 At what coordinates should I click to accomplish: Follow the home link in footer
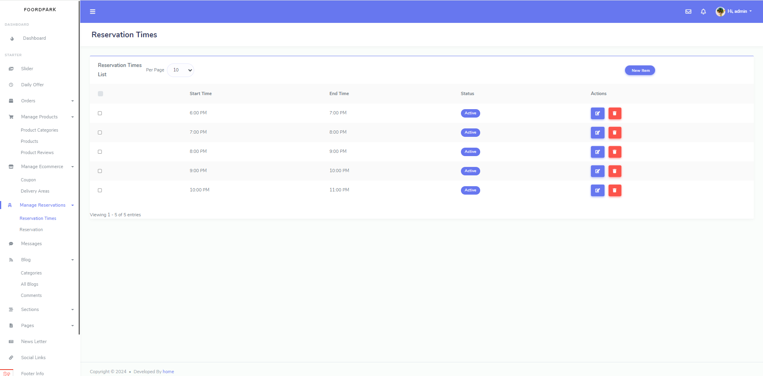point(168,372)
